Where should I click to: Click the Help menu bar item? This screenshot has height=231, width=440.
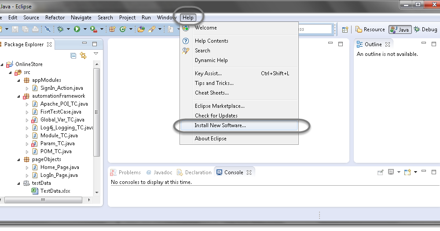coord(188,18)
